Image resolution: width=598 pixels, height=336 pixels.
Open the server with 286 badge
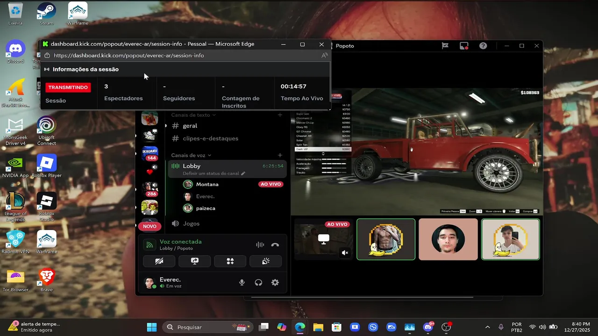coord(150,189)
